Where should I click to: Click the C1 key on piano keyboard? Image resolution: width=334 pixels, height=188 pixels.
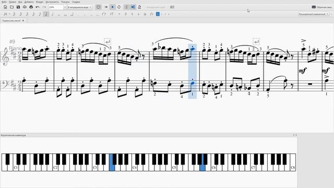[x=16, y=167]
